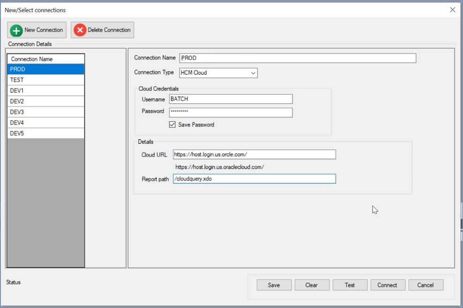
Task: Select DEV3 from the connection list
Action: [46, 112]
